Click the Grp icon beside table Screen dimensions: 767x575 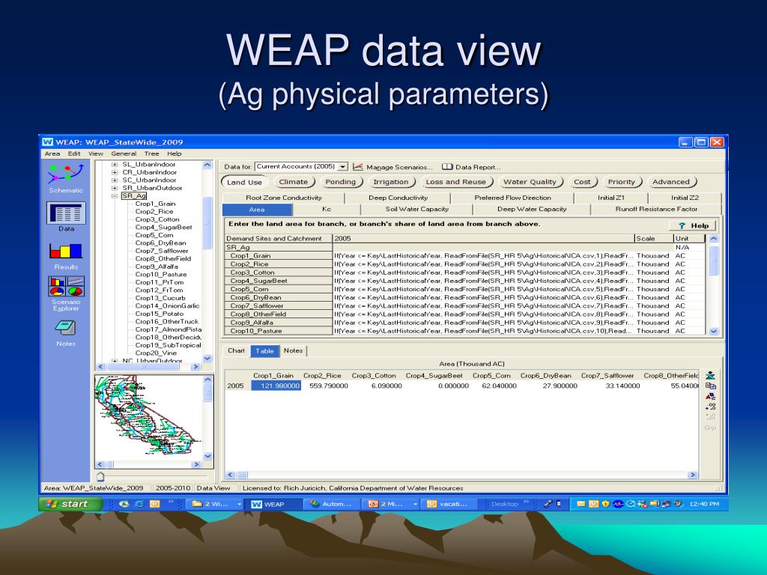[710, 428]
